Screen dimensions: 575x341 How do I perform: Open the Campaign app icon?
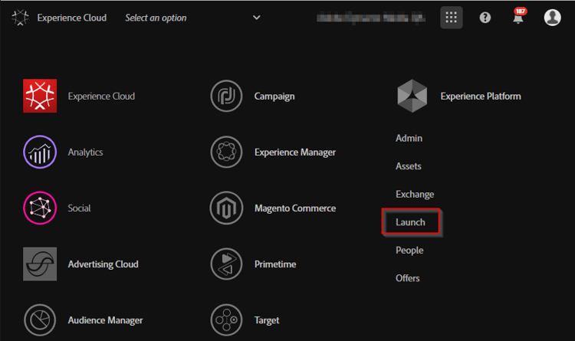click(226, 96)
